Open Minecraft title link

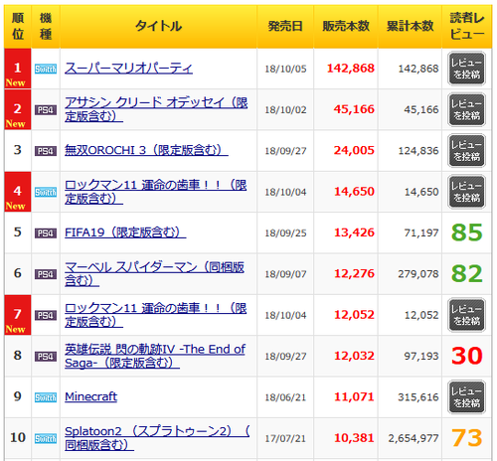point(90,396)
